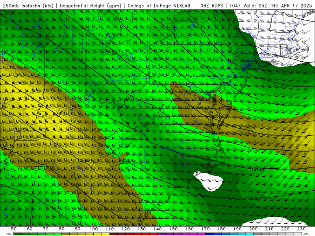Click the 210 knot colorbar label
Screen dimensions: 315x236
(270, 229)
